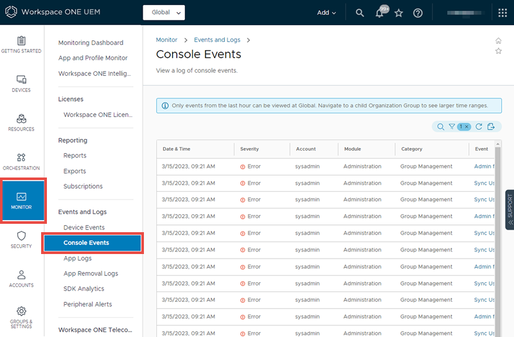Click the saved favorites star in top bar
Screen dimensions: 514x337
(x=398, y=13)
